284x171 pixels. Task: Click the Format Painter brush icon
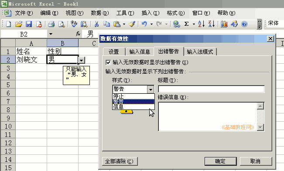132,24
